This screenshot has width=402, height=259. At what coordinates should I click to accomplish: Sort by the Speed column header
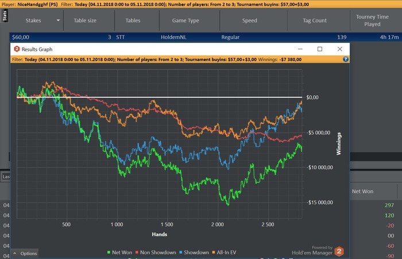(249, 21)
